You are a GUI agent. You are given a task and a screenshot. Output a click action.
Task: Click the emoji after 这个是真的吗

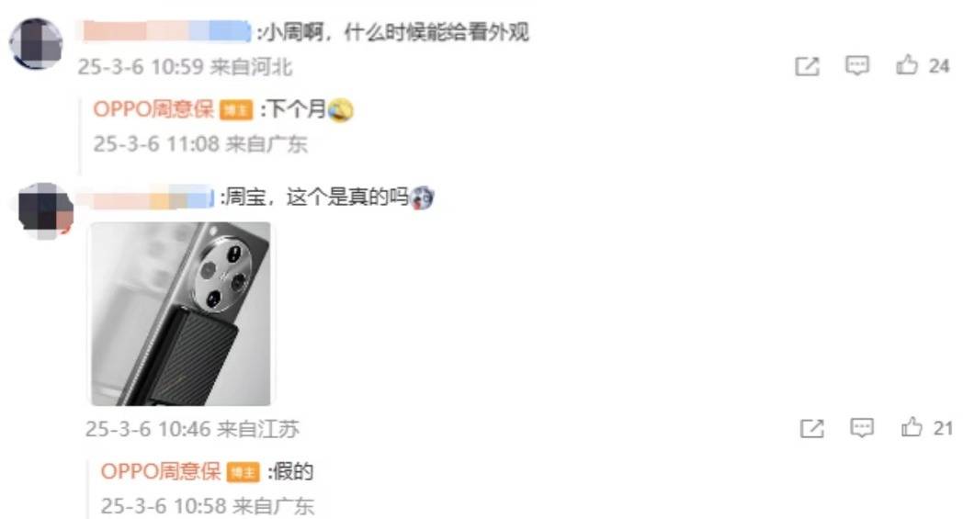tap(422, 197)
